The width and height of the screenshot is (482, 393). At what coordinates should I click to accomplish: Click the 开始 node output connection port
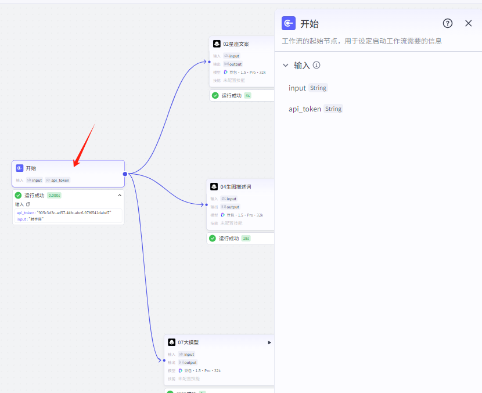125,174
